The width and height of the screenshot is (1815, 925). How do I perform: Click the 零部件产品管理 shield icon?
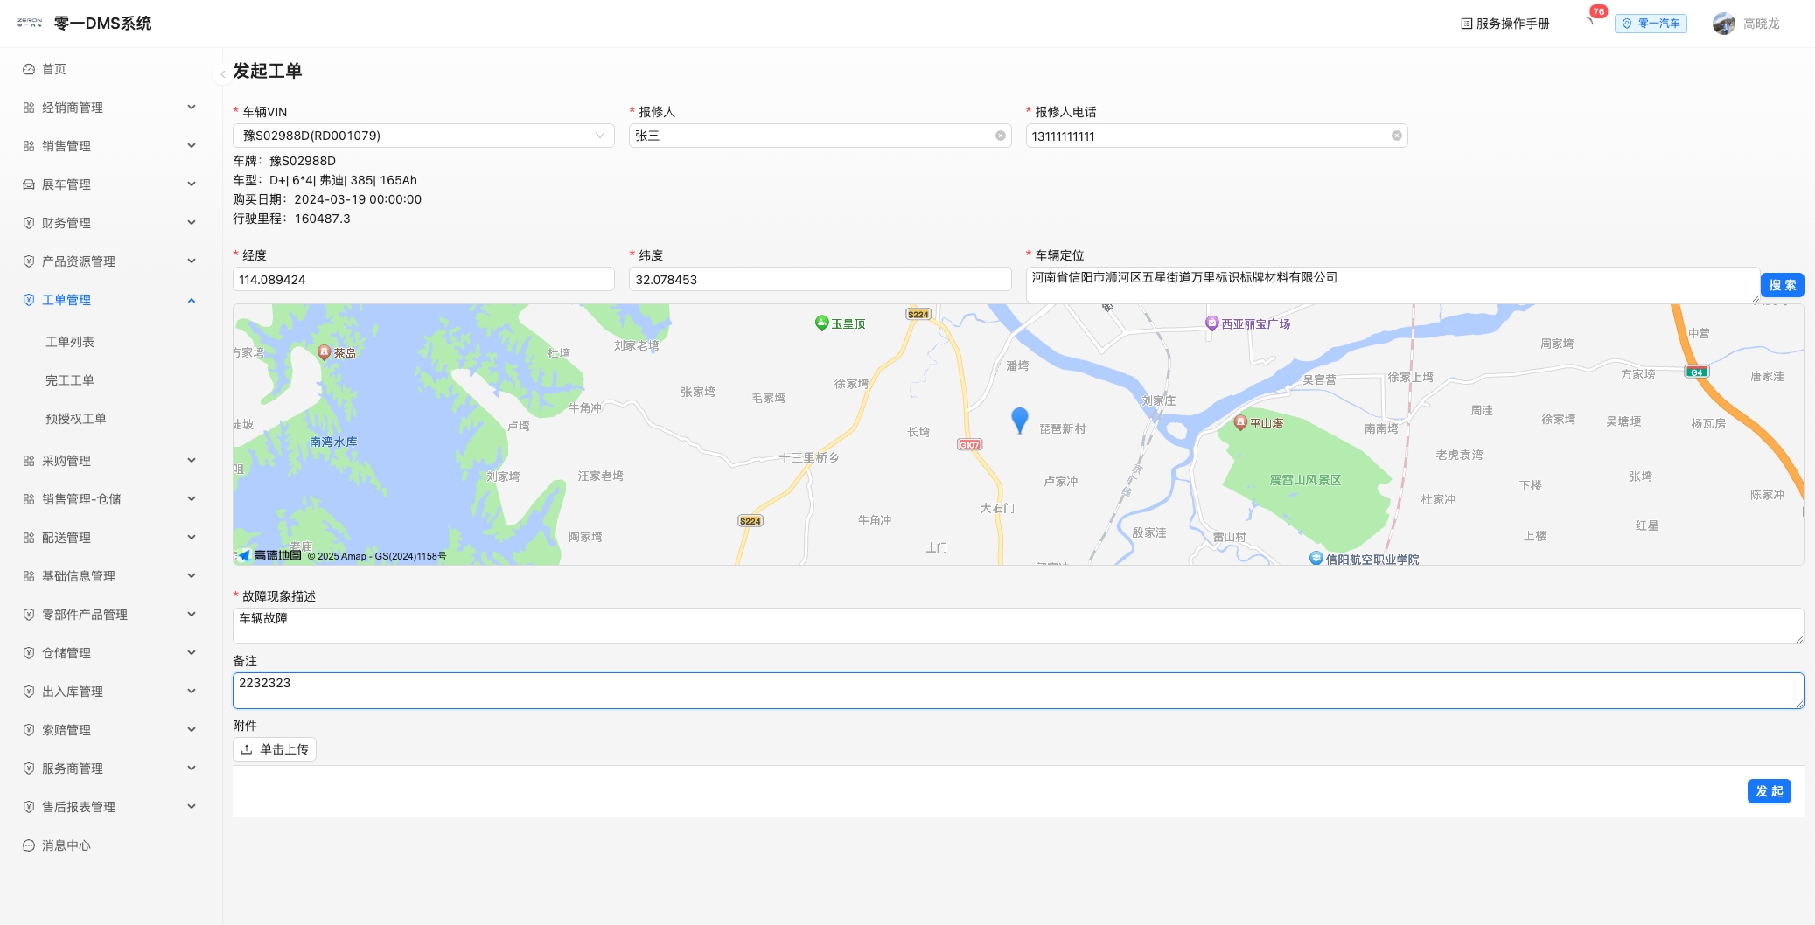pyautogui.click(x=29, y=615)
